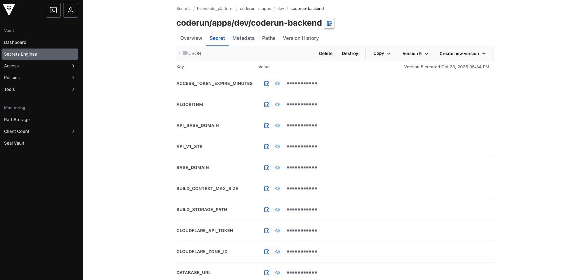Copy the ALGORITHM secret value with its copy icon

[x=266, y=104]
